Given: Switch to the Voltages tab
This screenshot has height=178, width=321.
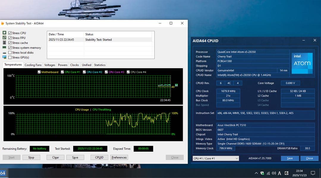Looking at the screenshot, I should pos(50,65).
